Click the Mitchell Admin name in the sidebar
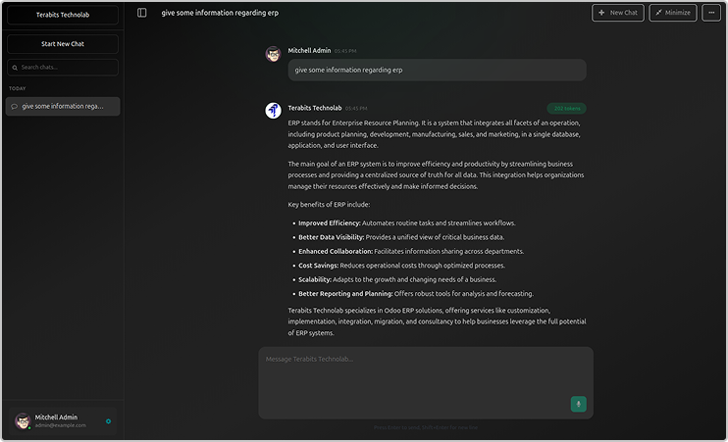The image size is (728, 442). [x=56, y=417]
